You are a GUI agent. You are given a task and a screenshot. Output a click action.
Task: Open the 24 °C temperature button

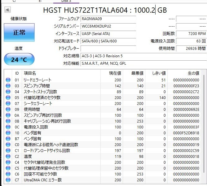[x=19, y=59]
